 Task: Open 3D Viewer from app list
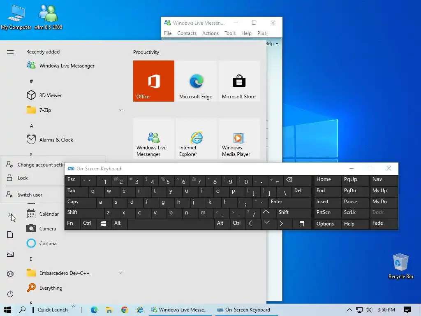click(x=75, y=95)
